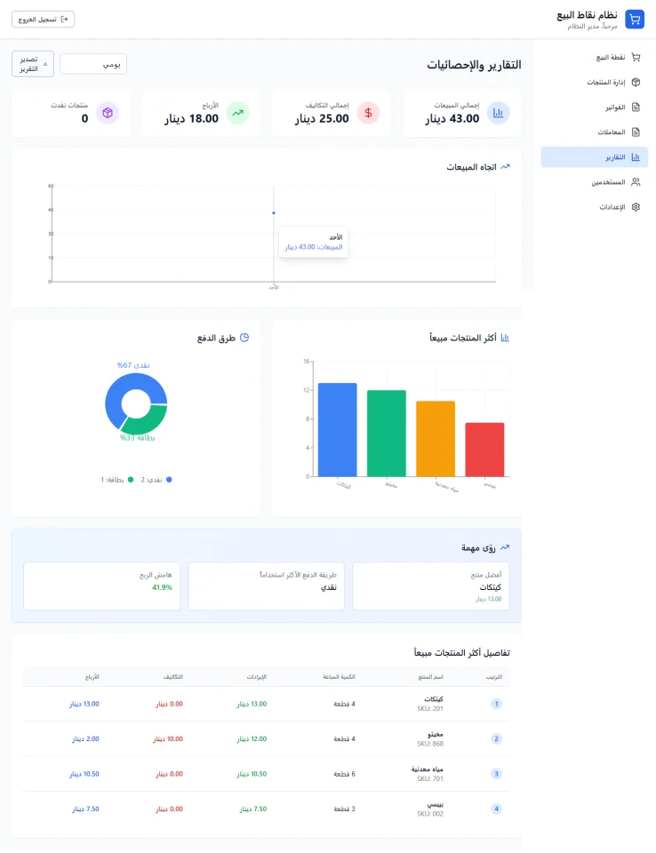656x853 pixels.
Task: Click the مغينو product name in table
Action: pos(436,735)
